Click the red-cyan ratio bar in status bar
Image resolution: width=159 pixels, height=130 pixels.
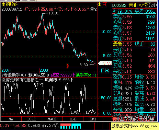pyautogui.click(x=71, y=126)
